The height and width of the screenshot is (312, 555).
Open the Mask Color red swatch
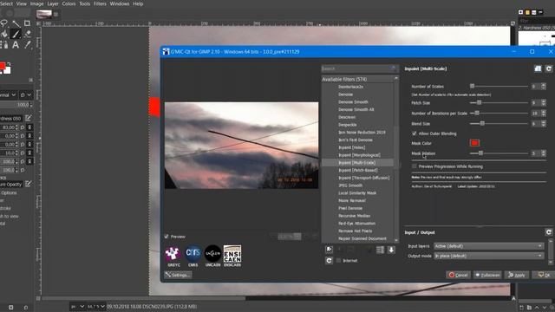pyautogui.click(x=474, y=143)
